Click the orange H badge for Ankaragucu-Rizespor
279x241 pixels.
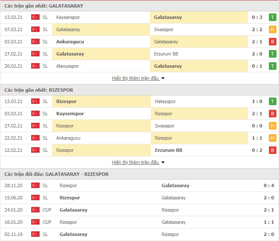click(272, 138)
